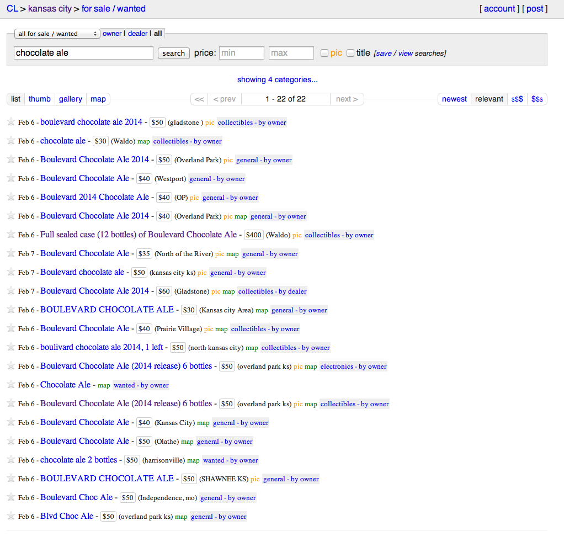Switch to map view tab
The height and width of the screenshot is (547, 564).
tap(98, 99)
